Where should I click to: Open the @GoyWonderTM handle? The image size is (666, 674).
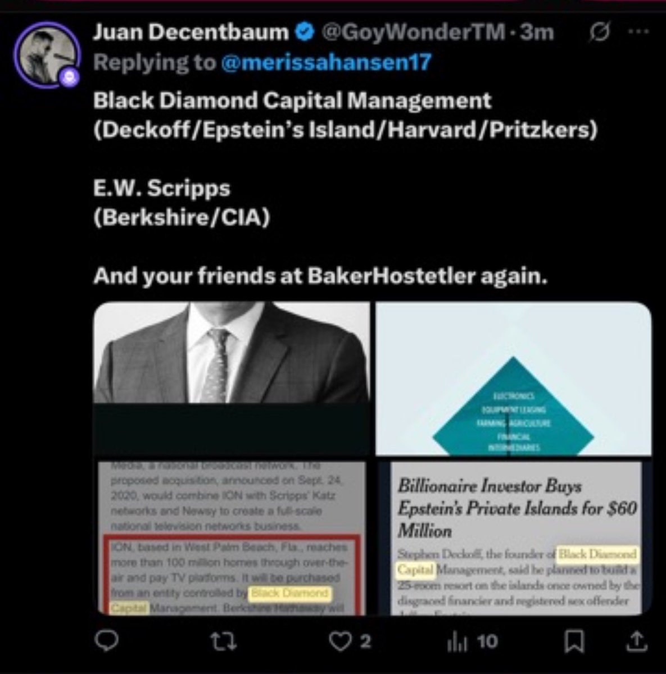coord(413,33)
